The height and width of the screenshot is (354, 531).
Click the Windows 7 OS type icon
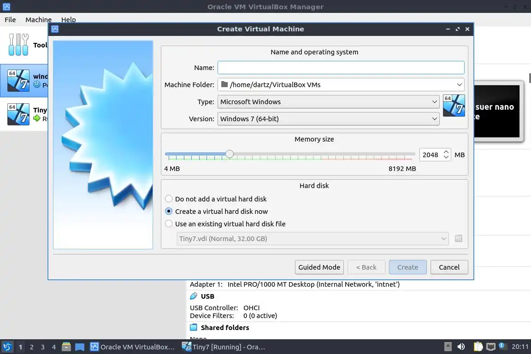[454, 106]
